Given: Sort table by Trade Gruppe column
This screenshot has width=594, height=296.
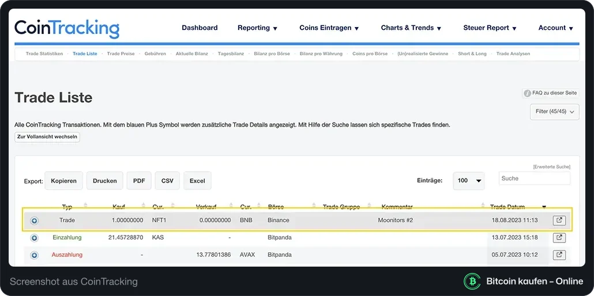Looking at the screenshot, I should 341,207.
